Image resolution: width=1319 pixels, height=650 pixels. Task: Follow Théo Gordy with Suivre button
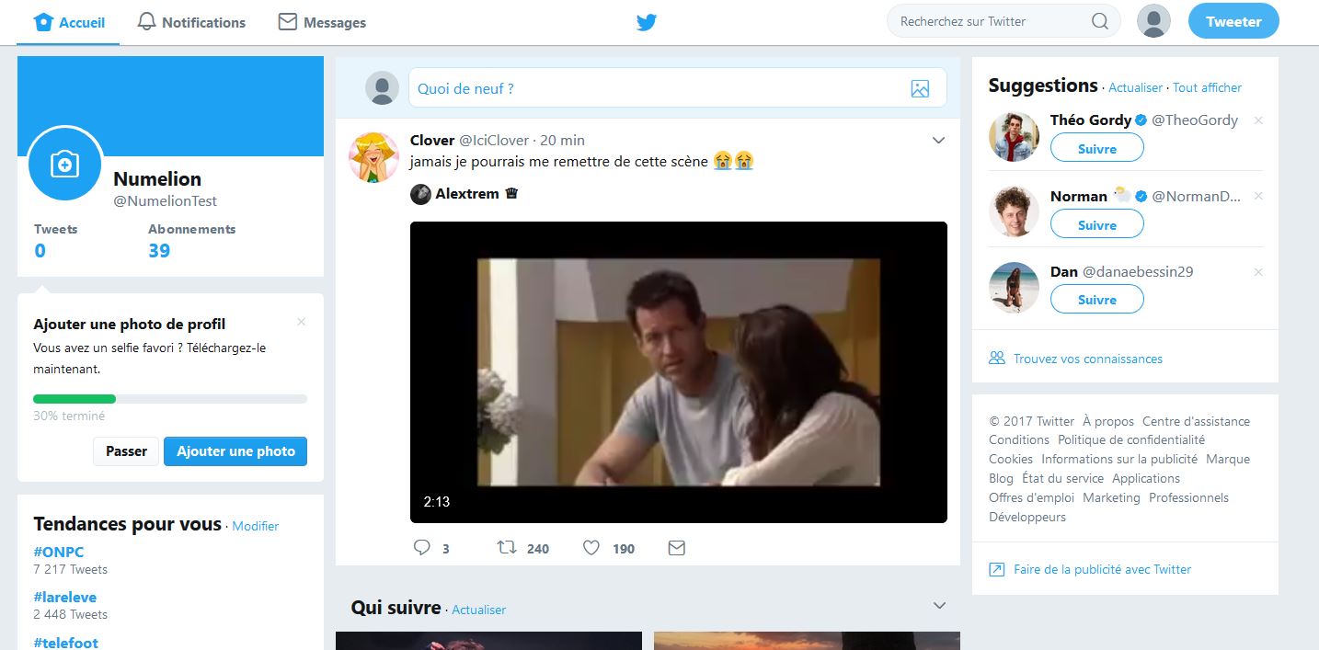click(x=1097, y=148)
